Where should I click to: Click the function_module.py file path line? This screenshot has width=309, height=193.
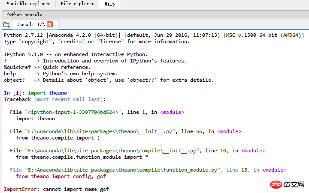[x=148, y=170]
